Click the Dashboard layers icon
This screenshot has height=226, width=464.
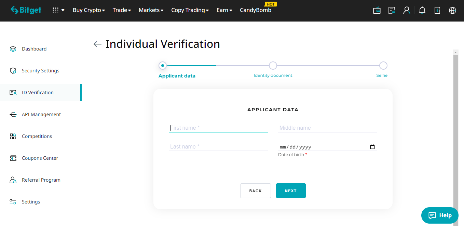(x=13, y=49)
